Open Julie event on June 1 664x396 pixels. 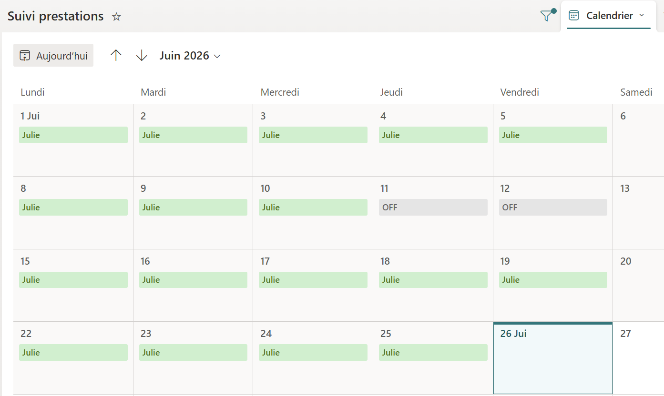pyautogui.click(x=73, y=135)
